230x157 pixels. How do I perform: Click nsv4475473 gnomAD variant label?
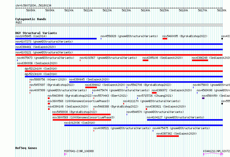(45, 58)
